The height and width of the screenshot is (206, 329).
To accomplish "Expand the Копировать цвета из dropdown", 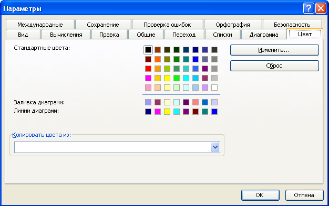I will (x=215, y=147).
